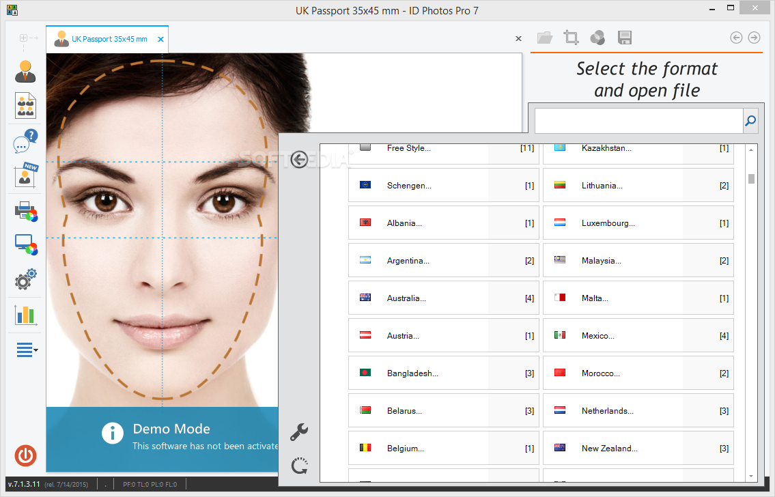The width and height of the screenshot is (775, 497).
Task: Click the scrollbar up arrow
Action: click(751, 150)
